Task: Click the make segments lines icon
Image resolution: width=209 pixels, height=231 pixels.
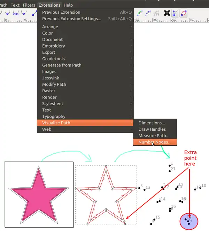Action: pos(34,13)
